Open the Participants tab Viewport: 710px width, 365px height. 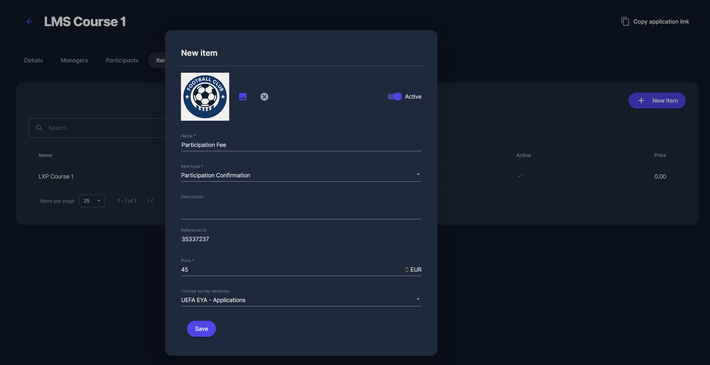(122, 60)
